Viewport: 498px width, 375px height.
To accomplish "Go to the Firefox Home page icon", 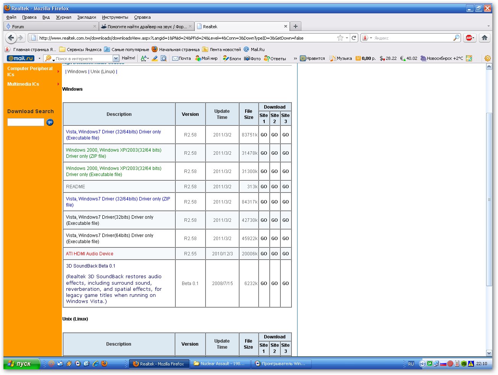I will (x=484, y=38).
